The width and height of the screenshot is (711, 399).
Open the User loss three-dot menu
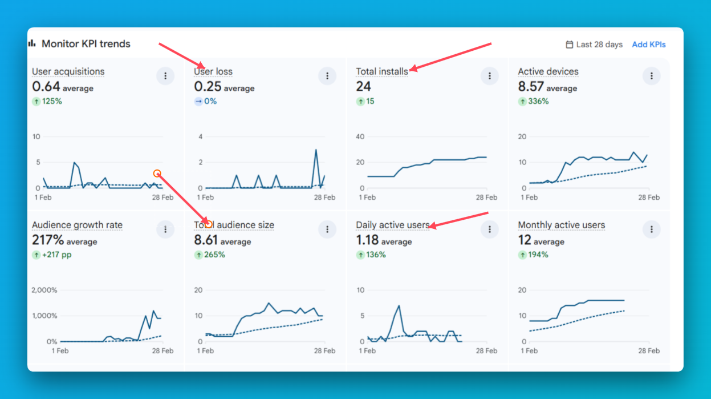click(x=327, y=76)
